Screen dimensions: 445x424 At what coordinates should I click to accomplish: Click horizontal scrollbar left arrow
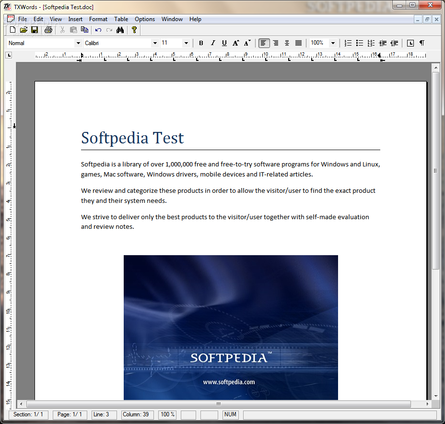21,404
